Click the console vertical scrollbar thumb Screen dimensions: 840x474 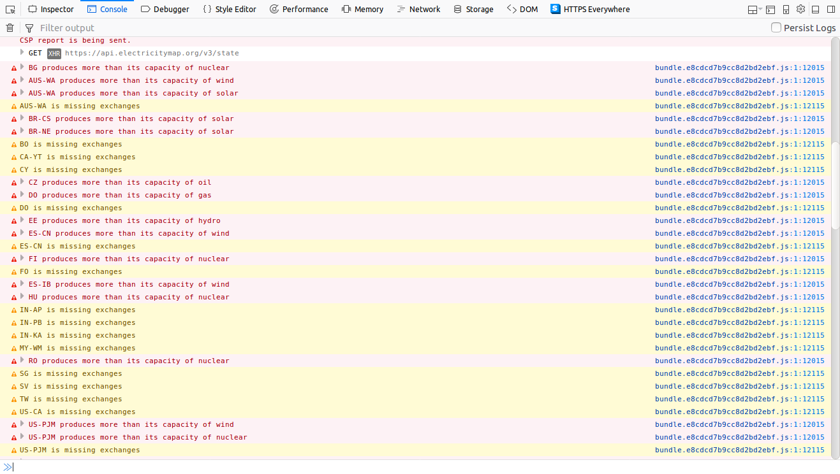click(836, 186)
